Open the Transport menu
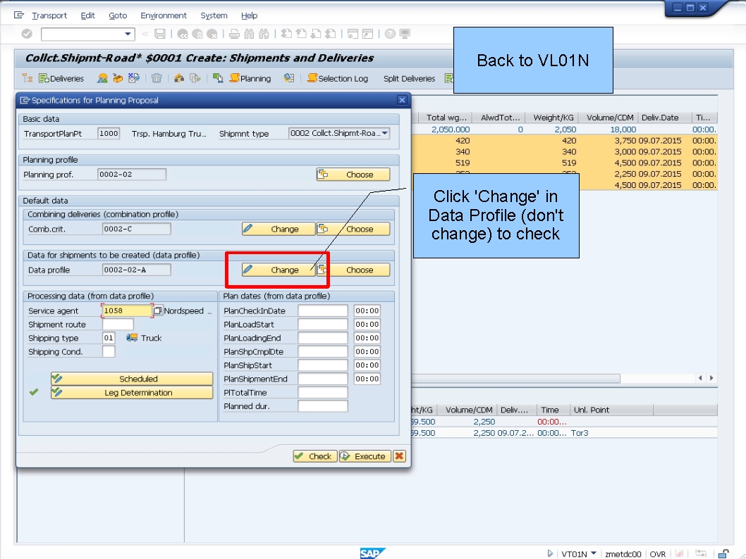Image resolution: width=746 pixels, height=559 pixels. tap(49, 15)
